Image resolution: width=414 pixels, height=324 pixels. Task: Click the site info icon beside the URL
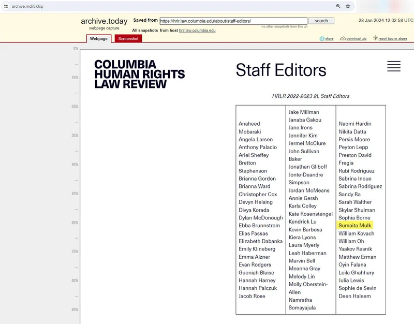(x=5, y=6)
